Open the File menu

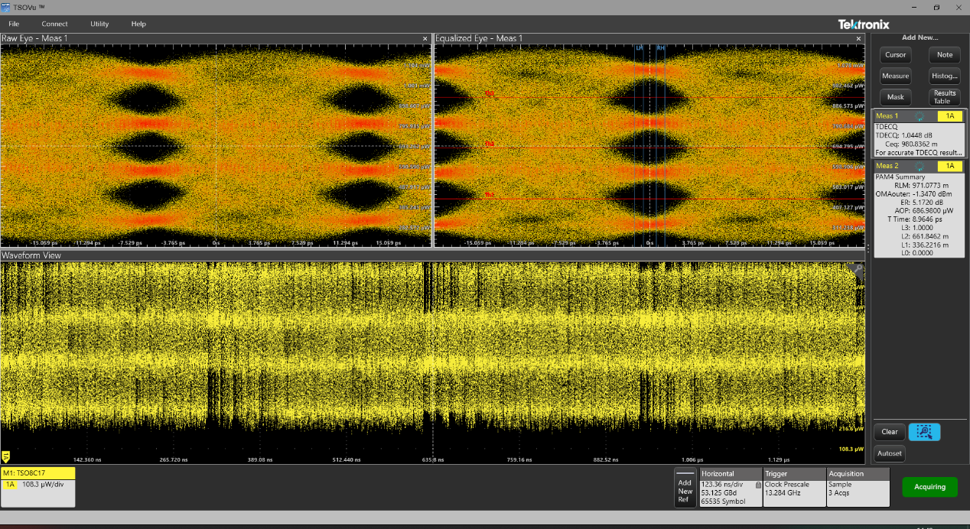tap(14, 24)
